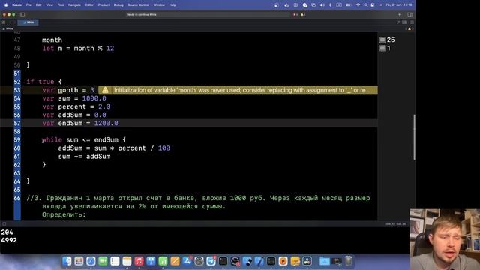Open the Editor menu
Screen dimensions: 480x270
pyautogui.click(x=89, y=5)
